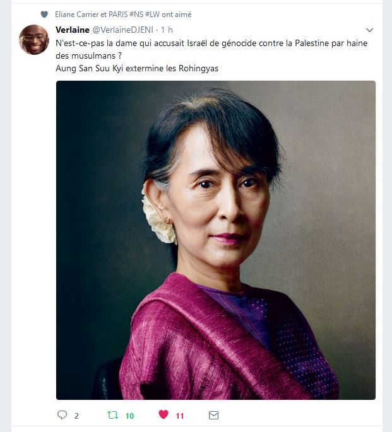Click the reply count 2
The height and width of the screenshot is (432, 392).
pos(76,416)
